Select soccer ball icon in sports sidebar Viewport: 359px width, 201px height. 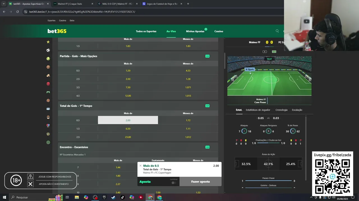48,50
